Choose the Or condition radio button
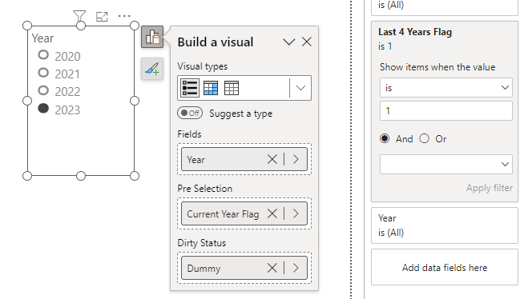Image resolution: width=524 pixels, height=299 pixels. coord(425,138)
